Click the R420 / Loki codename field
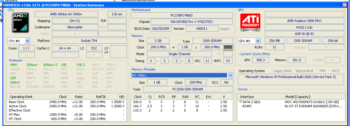 [304, 27]
